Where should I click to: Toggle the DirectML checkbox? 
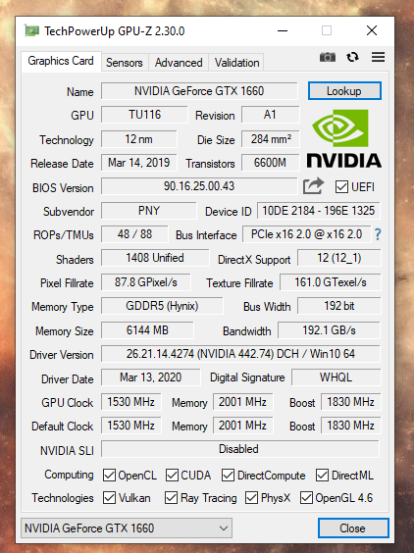point(322,476)
